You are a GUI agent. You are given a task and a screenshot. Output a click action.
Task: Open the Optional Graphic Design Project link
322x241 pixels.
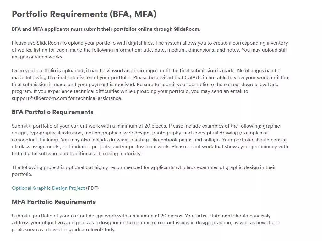click(48, 188)
